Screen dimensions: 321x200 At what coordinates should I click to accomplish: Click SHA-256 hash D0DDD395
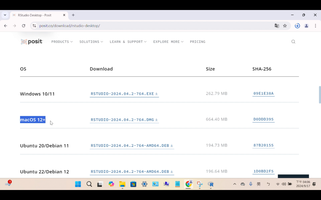coord(263,119)
